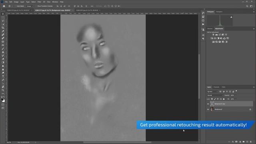Add a Levels adjustment

click(x=216, y=35)
